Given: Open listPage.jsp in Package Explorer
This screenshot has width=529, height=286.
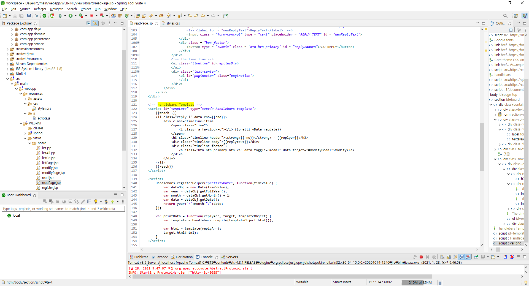Looking at the screenshot, I should (x=50, y=163).
